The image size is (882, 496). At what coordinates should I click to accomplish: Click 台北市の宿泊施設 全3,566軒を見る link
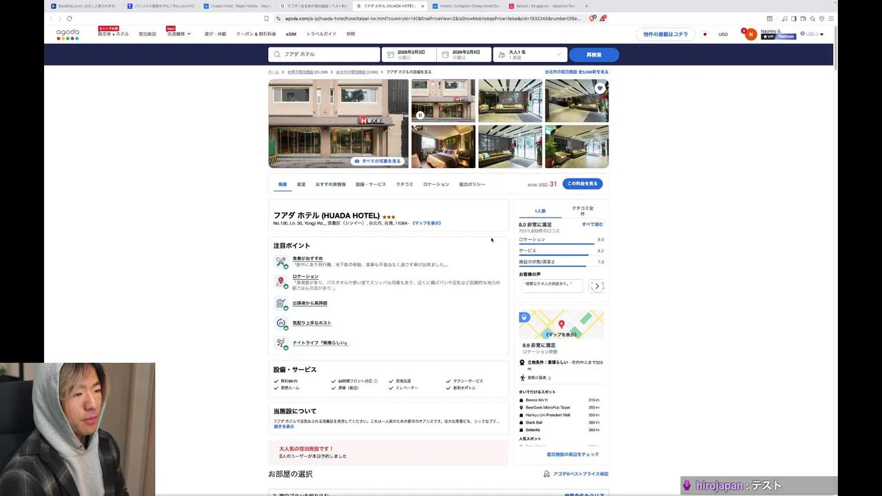click(x=577, y=72)
